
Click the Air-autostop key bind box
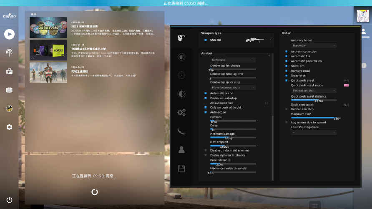coord(266,103)
